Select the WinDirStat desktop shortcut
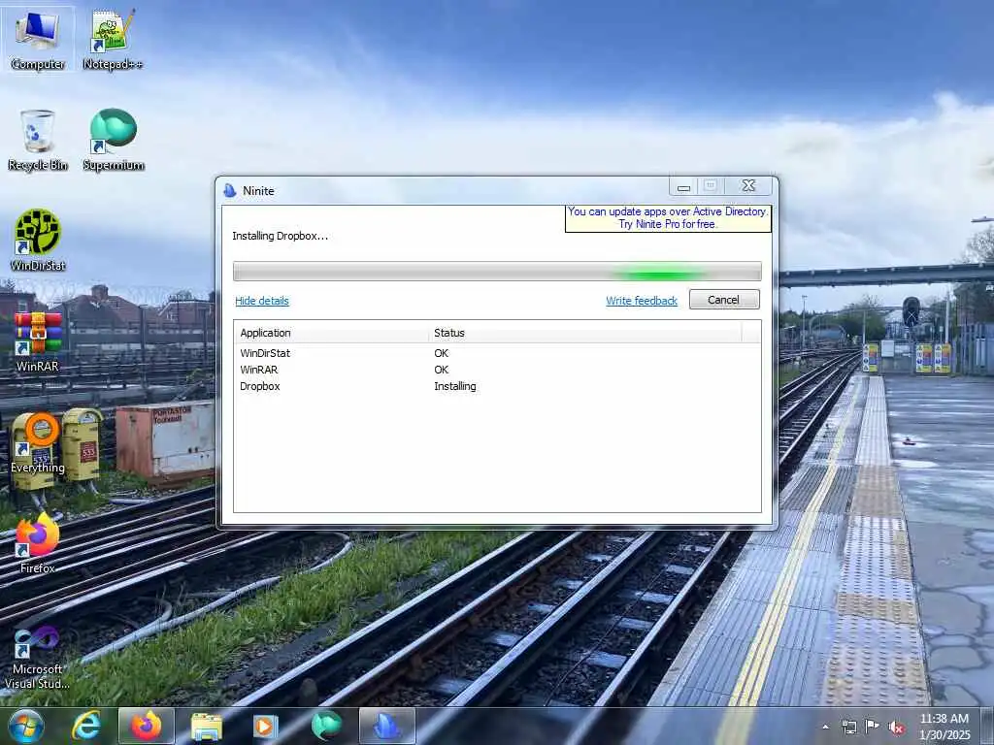Image resolution: width=994 pixels, height=745 pixels. point(38,241)
